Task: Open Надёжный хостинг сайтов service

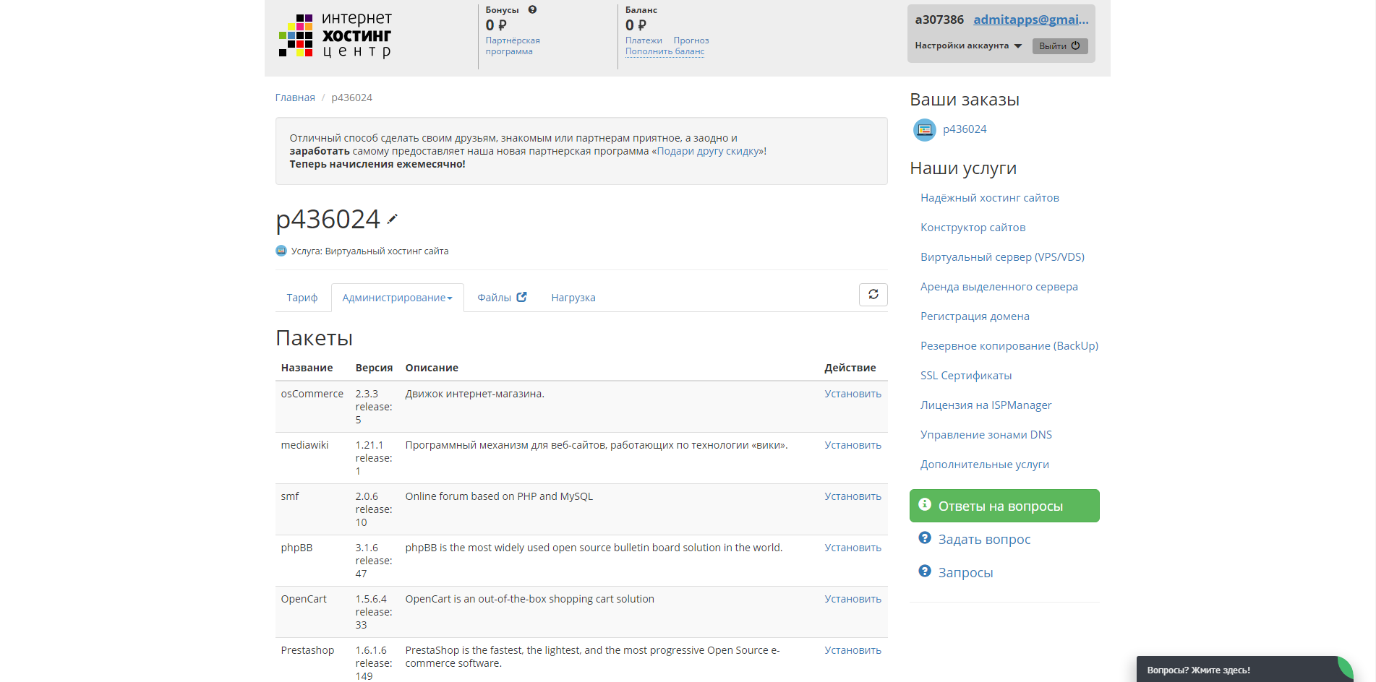Action: coord(990,198)
